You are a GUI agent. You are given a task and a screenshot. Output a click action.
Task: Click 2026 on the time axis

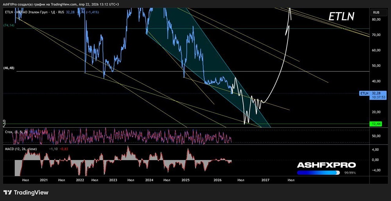218,180
